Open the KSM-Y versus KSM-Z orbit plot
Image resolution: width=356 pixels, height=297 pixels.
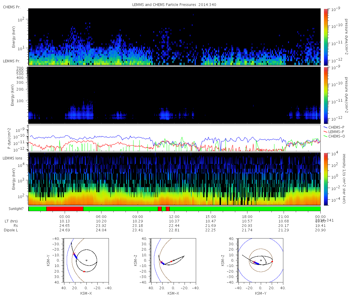260,260
